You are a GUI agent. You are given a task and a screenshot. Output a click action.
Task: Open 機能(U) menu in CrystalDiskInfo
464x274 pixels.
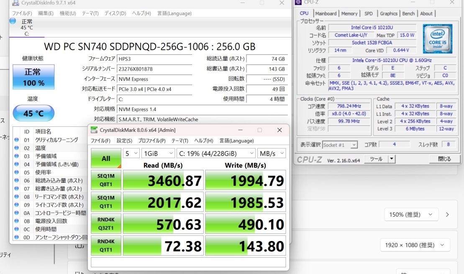[68, 13]
